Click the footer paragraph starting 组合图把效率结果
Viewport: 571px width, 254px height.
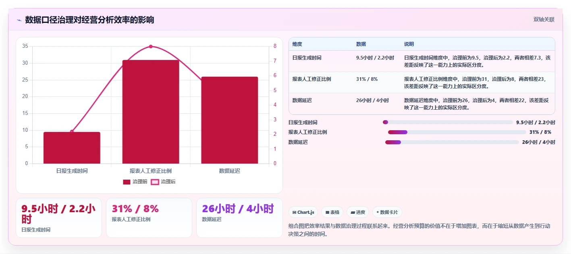pyautogui.click(x=419, y=230)
